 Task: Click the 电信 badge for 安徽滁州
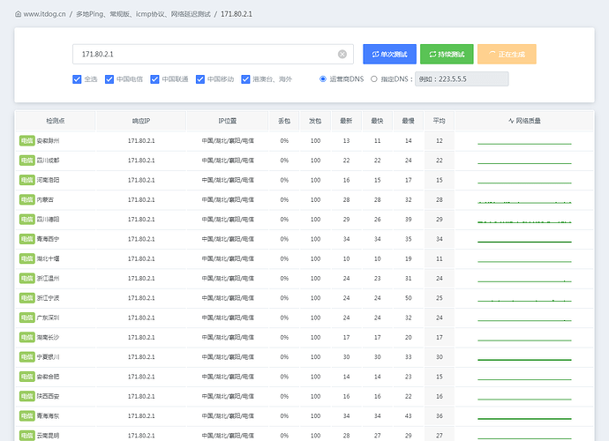[x=27, y=141]
